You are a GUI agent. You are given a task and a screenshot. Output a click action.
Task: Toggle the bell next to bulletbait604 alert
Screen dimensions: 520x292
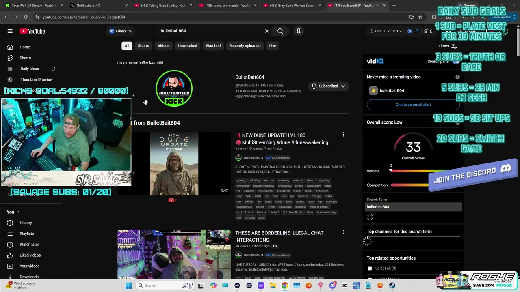(x=373, y=90)
